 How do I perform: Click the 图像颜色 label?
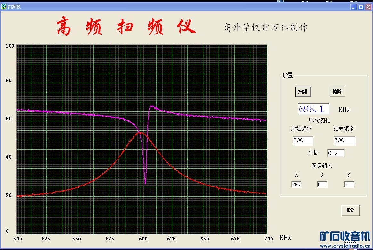pos(322,166)
